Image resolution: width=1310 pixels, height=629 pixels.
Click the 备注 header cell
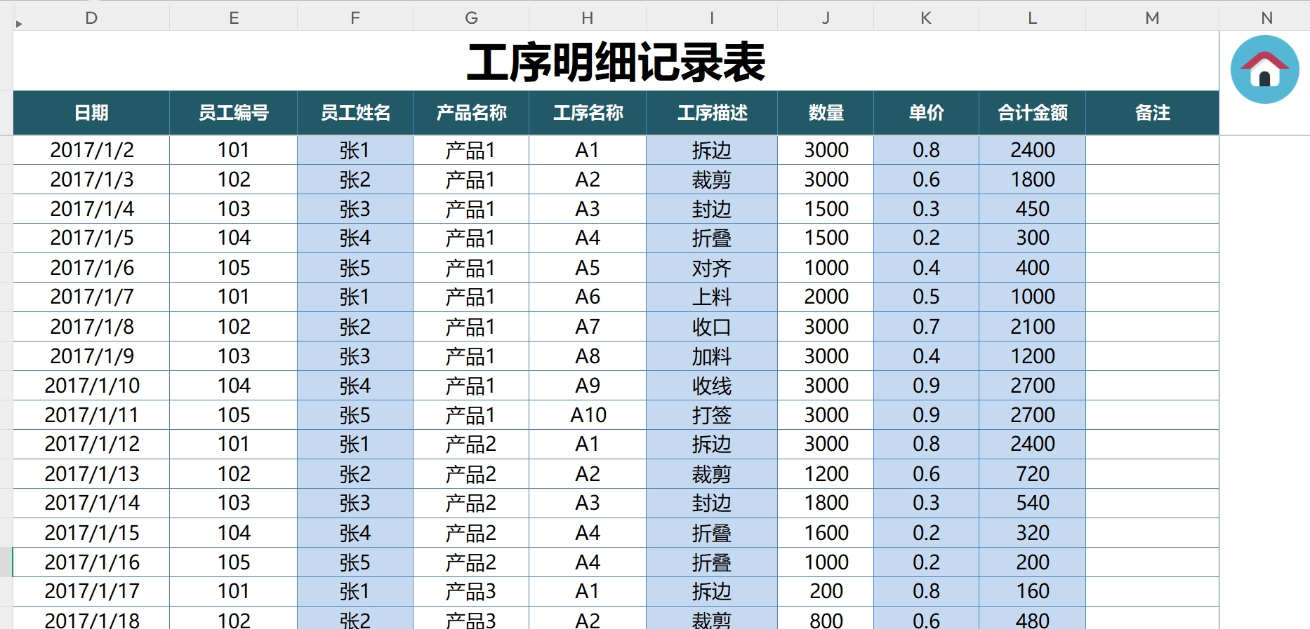pos(1152,113)
